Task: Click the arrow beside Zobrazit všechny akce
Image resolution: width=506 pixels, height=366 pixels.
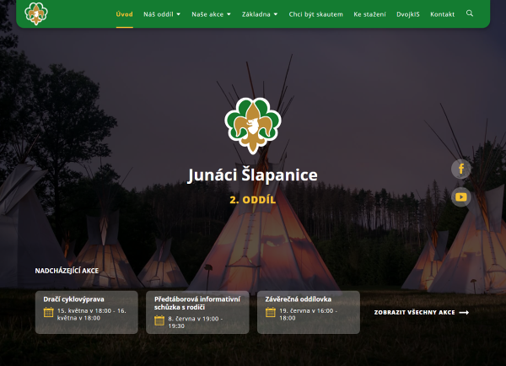Action: 464,312
